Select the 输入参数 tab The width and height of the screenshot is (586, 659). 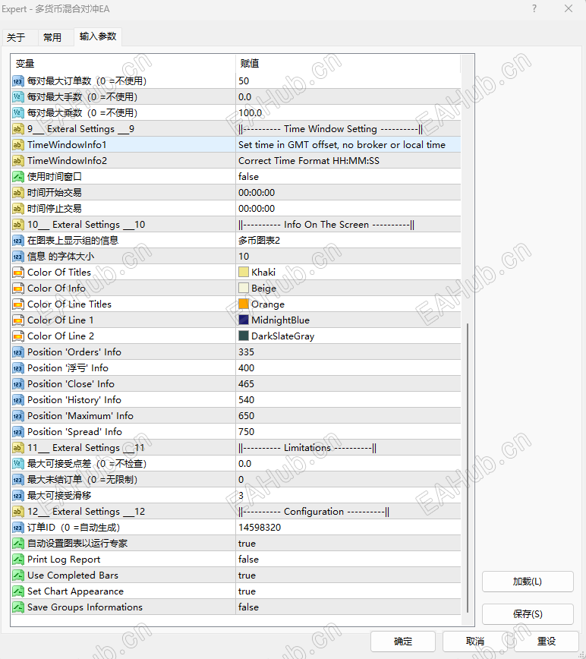pos(97,36)
